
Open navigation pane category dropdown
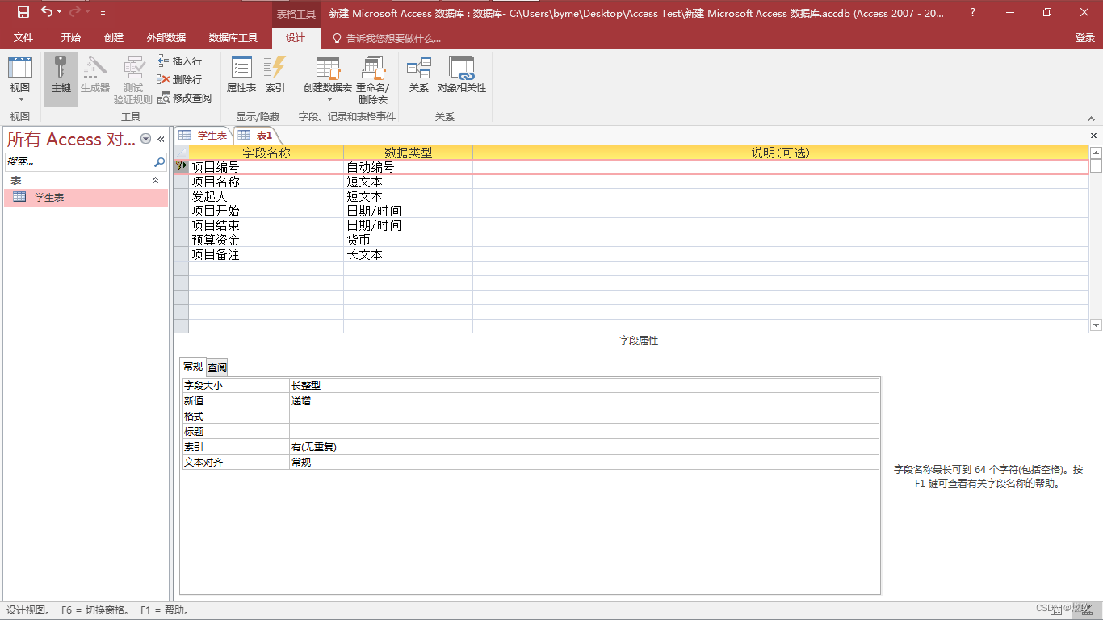point(145,139)
